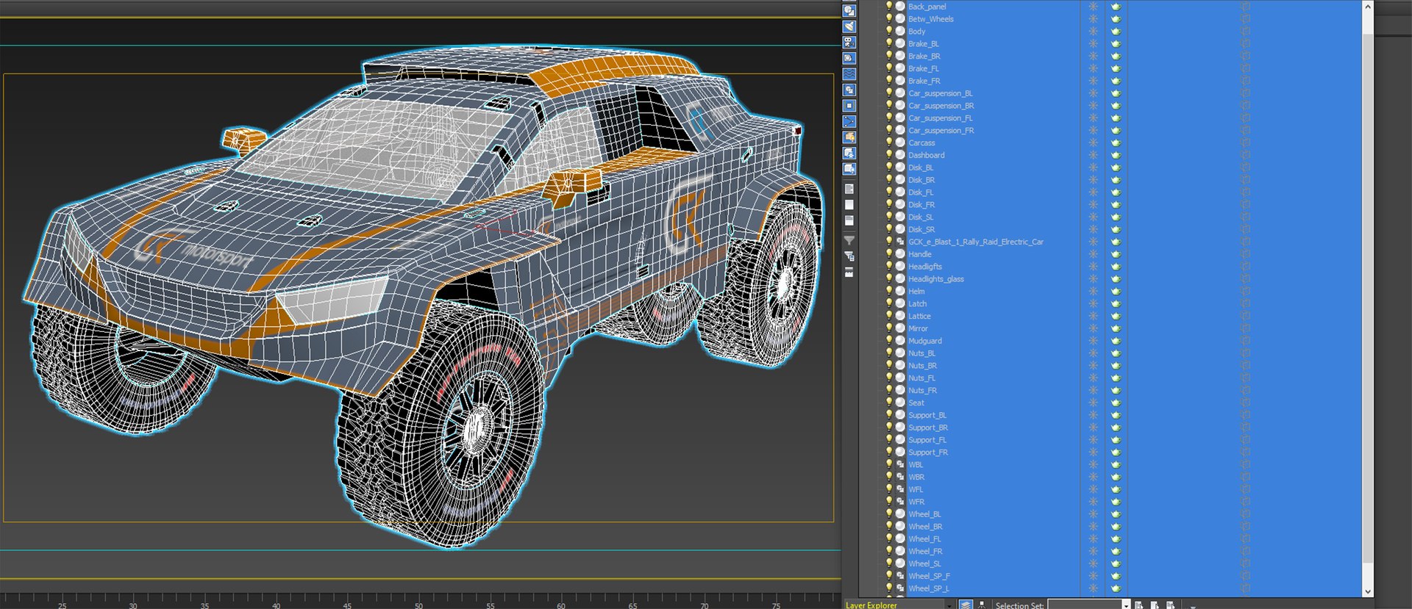The width and height of the screenshot is (1412, 609).
Task: Toggle the Display Space Warps wave icon
Action: point(849,74)
